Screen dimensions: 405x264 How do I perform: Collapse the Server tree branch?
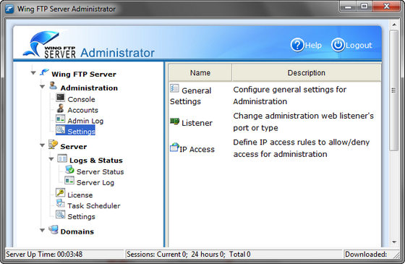pyautogui.click(x=43, y=145)
